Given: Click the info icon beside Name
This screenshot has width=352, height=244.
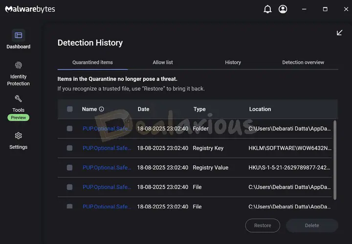Looking at the screenshot, I should [102, 110].
